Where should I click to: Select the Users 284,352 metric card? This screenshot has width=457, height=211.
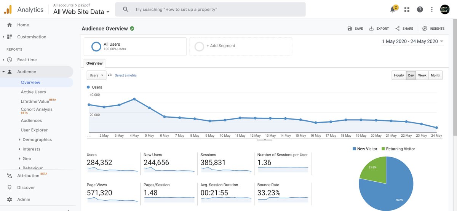pyautogui.click(x=112, y=163)
